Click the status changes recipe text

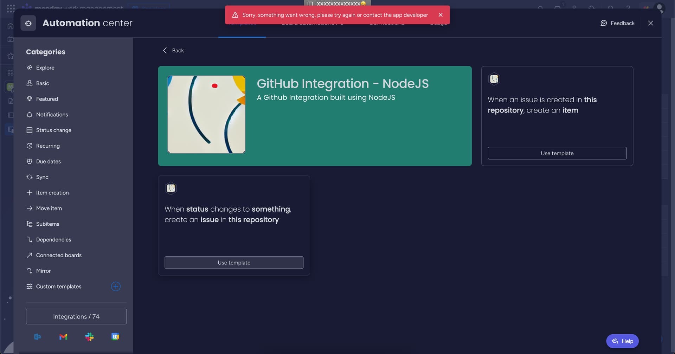(228, 214)
